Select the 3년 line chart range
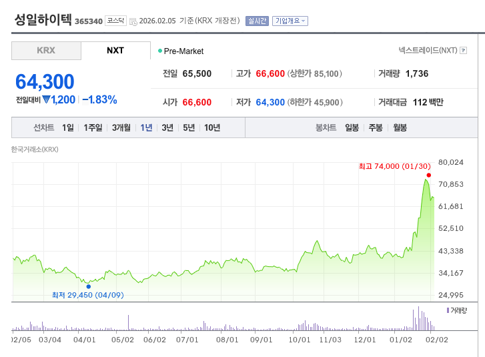 (x=167, y=127)
